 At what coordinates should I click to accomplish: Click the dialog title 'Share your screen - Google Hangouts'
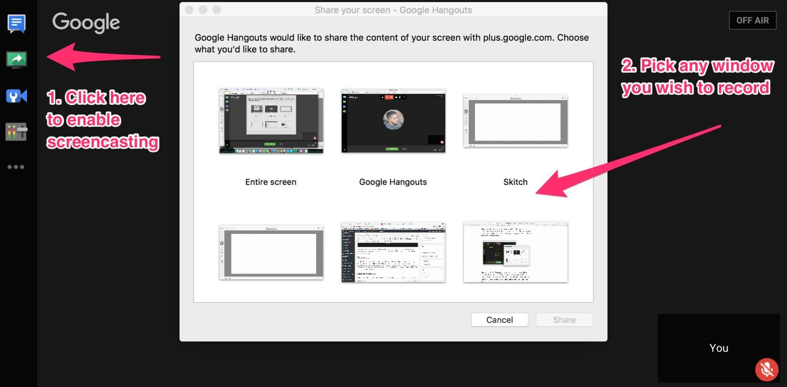[393, 10]
